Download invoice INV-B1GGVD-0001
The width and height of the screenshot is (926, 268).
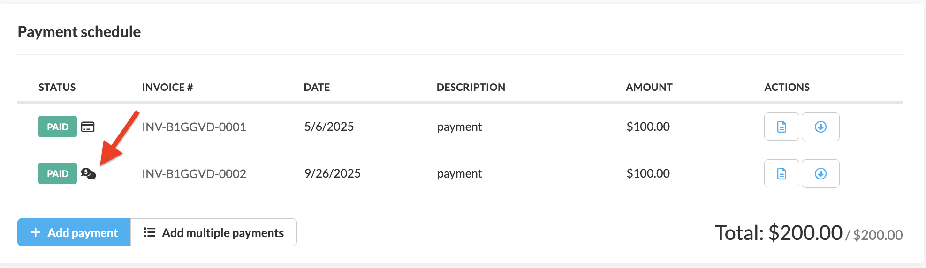click(x=820, y=127)
